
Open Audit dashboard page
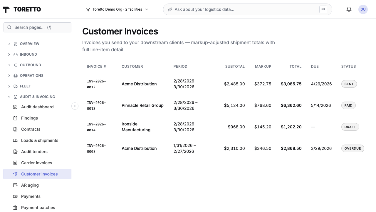[x=37, y=107]
